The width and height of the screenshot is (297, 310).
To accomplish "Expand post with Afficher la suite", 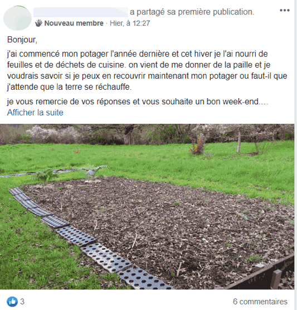I will (35, 113).
